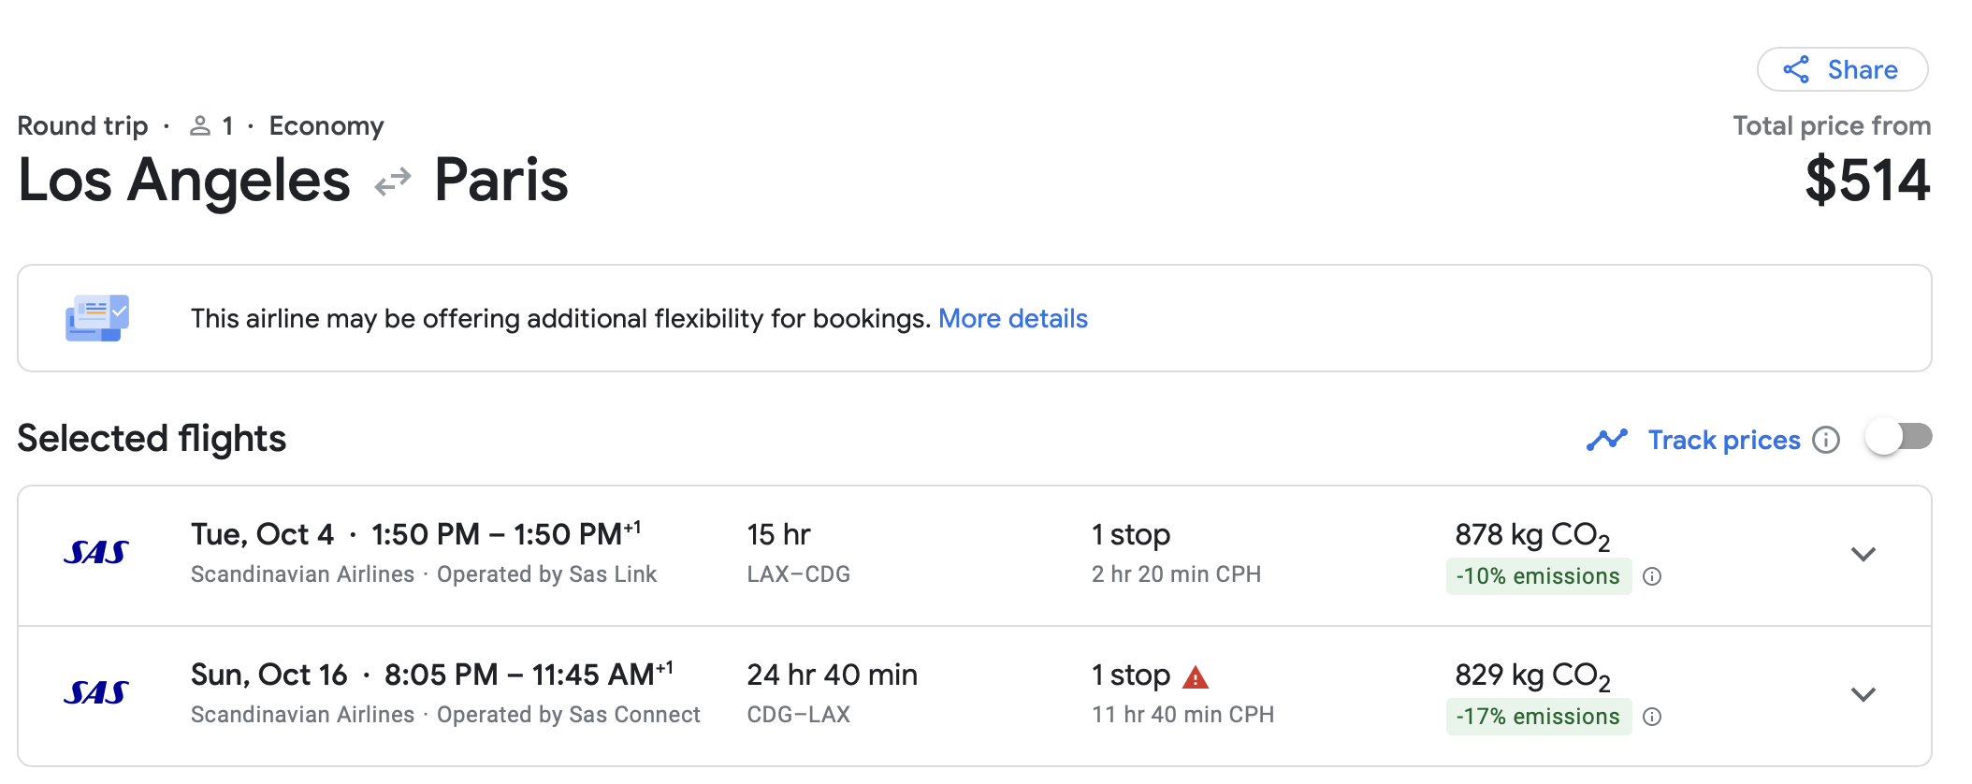Click the "Los Angeles" origin heading
This screenshot has height=784, width=1972.
click(184, 181)
